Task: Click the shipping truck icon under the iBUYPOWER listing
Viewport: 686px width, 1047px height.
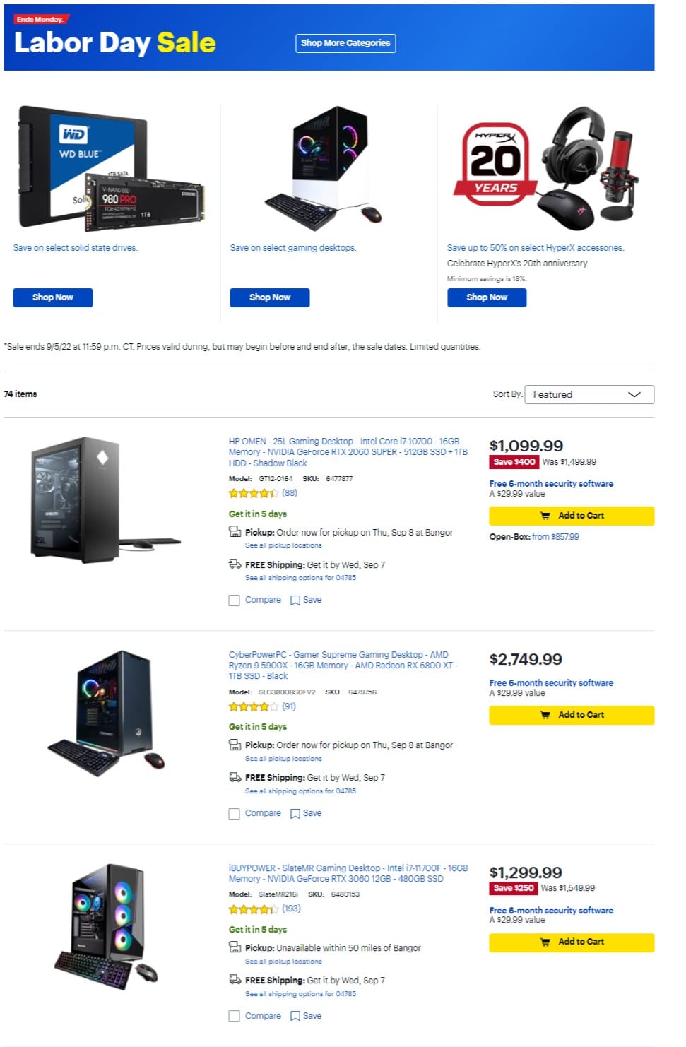Action: coord(234,979)
